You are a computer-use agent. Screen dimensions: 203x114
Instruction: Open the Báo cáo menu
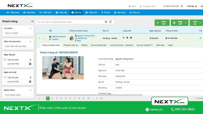134,12
